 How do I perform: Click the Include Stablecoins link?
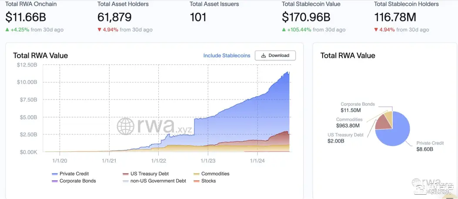227,56
